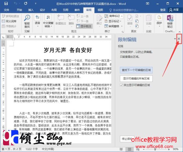Screen dimensions: 183x152
Task: Click the tab stop selector beside the ruler
Action: 3,37
